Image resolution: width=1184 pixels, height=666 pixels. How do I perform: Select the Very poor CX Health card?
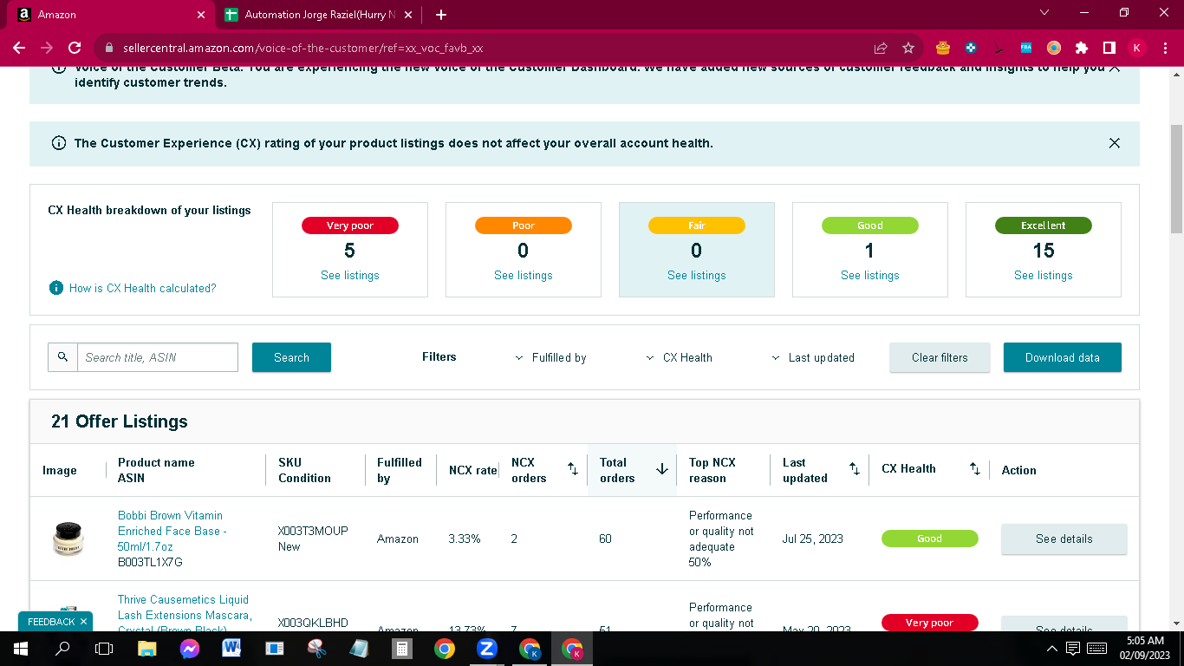pyautogui.click(x=350, y=250)
